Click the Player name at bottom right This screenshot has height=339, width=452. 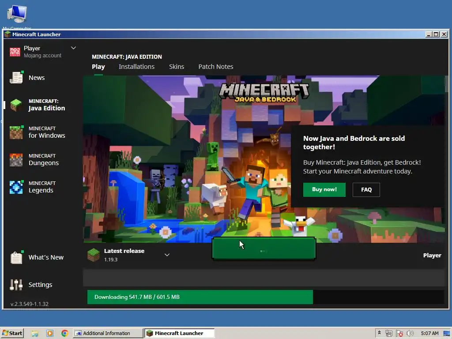(432, 256)
